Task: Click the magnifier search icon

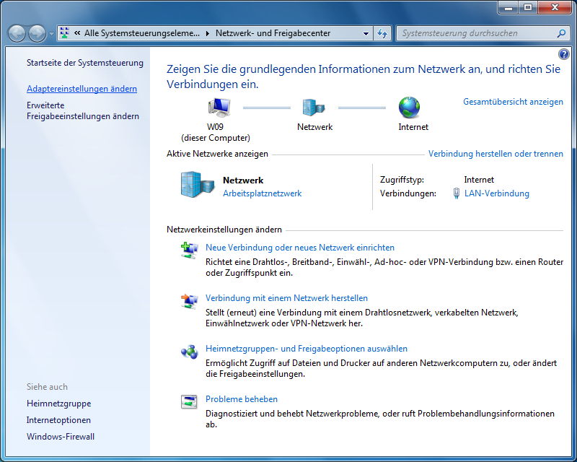Action: click(561, 33)
